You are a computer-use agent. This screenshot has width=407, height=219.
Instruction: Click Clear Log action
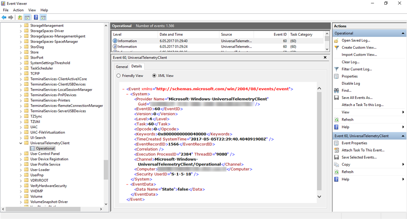click(351, 62)
